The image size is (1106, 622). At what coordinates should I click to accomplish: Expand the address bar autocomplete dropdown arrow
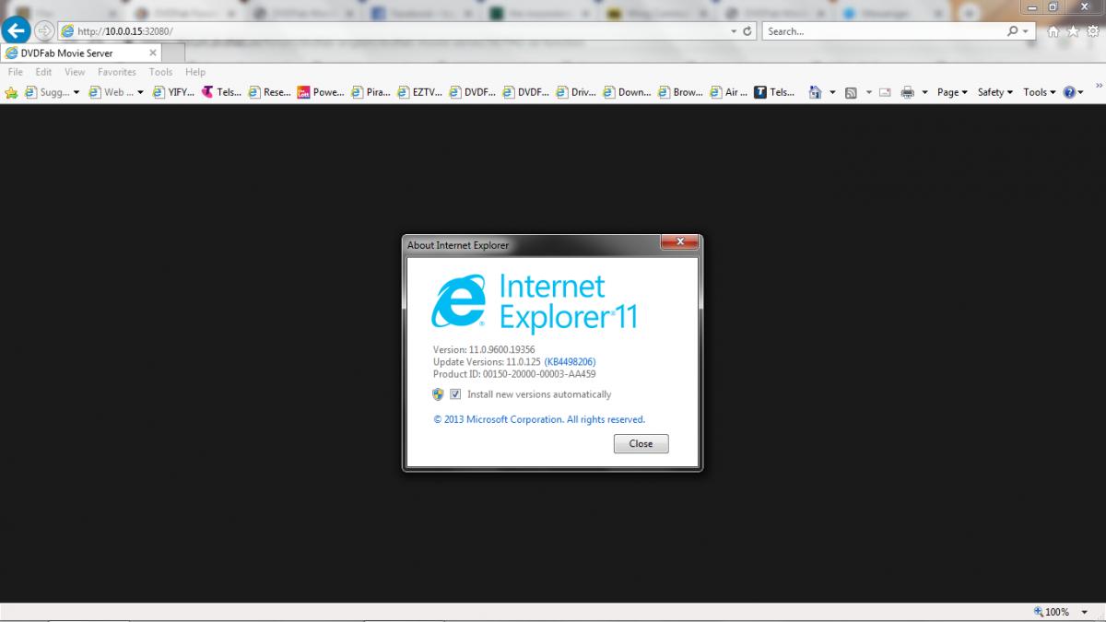pos(734,31)
